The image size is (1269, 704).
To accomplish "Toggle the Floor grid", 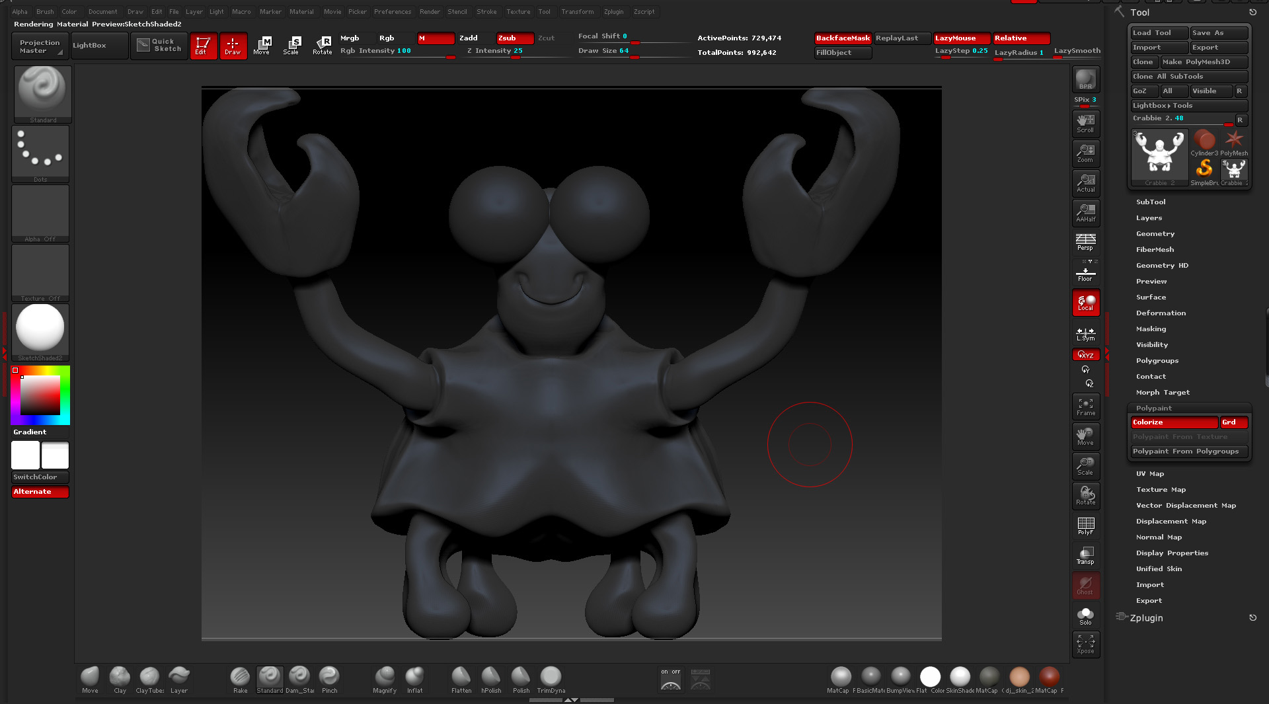I will pyautogui.click(x=1086, y=272).
